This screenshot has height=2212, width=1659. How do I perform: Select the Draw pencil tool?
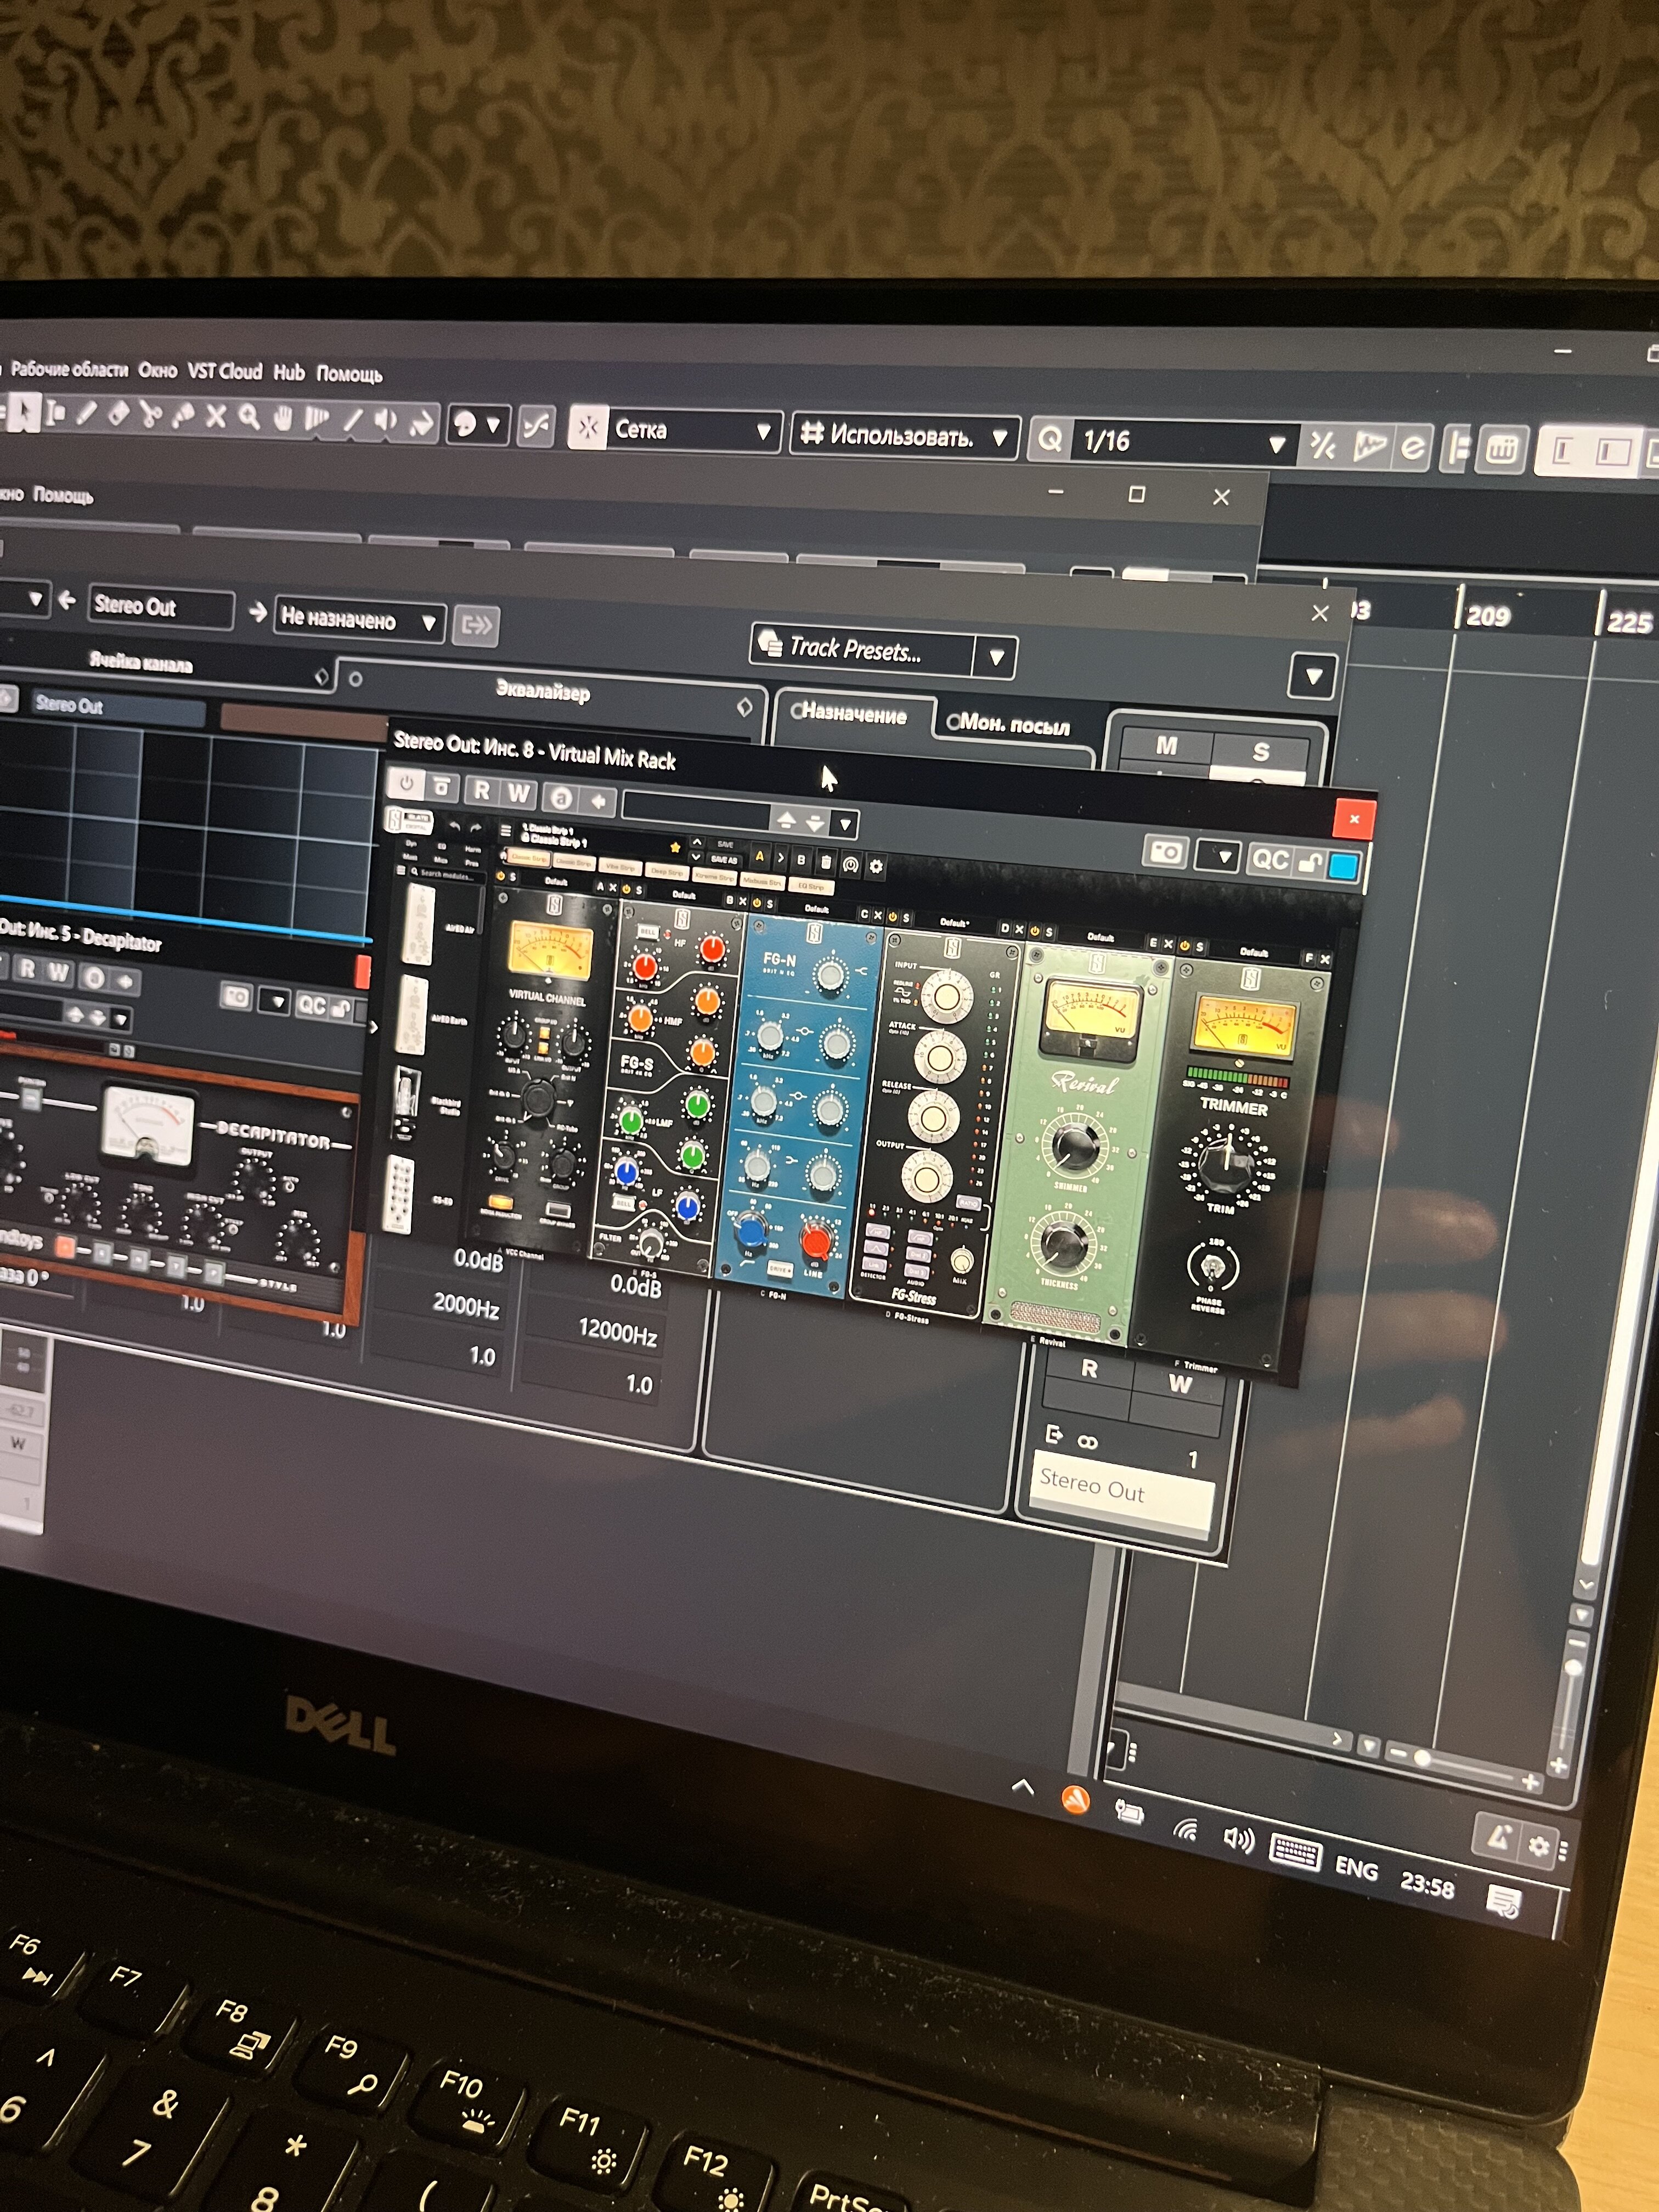tap(86, 412)
